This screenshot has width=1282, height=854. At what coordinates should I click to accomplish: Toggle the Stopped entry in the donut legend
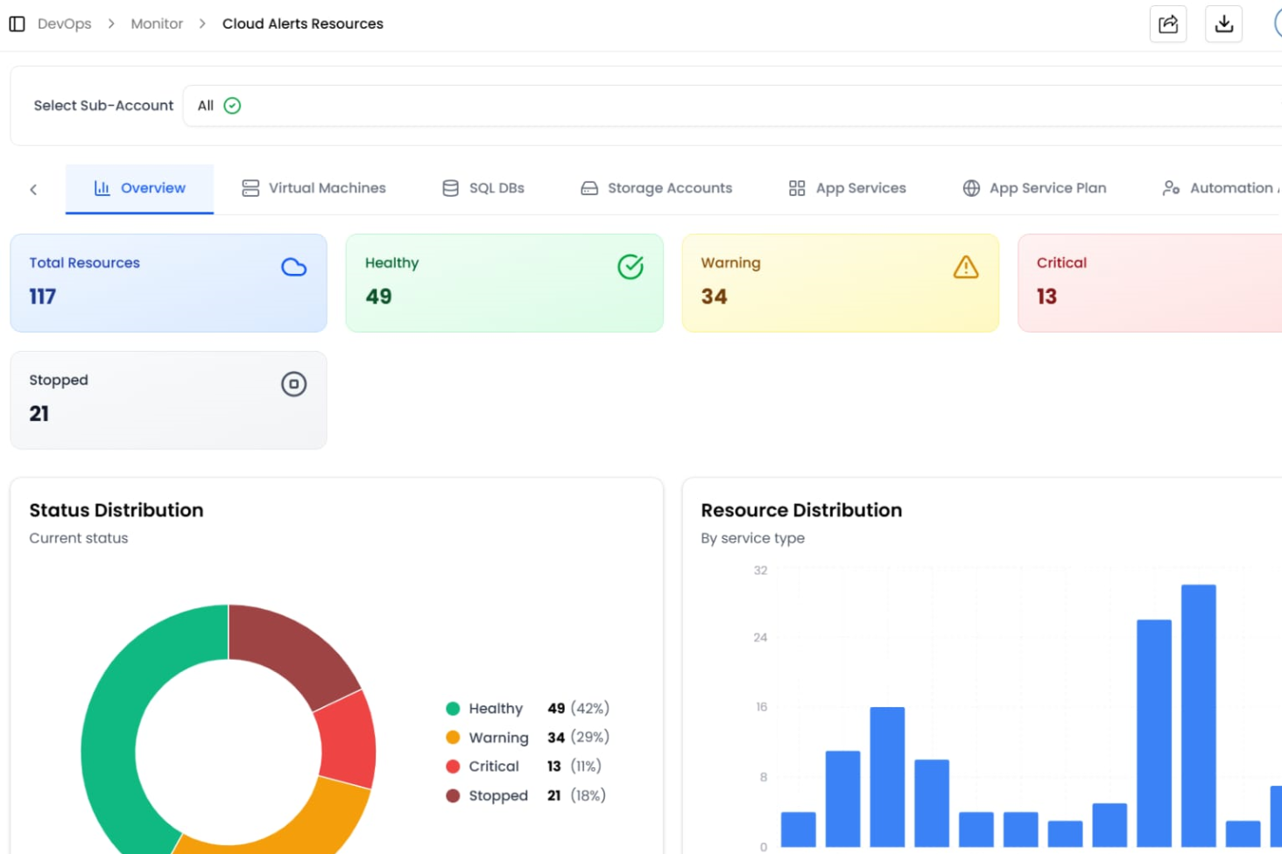[x=493, y=795]
